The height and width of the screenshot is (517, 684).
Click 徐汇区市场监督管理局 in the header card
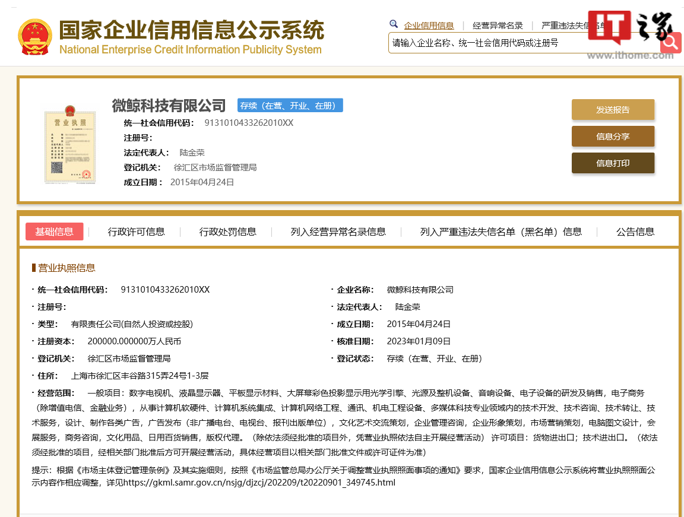tap(215, 167)
